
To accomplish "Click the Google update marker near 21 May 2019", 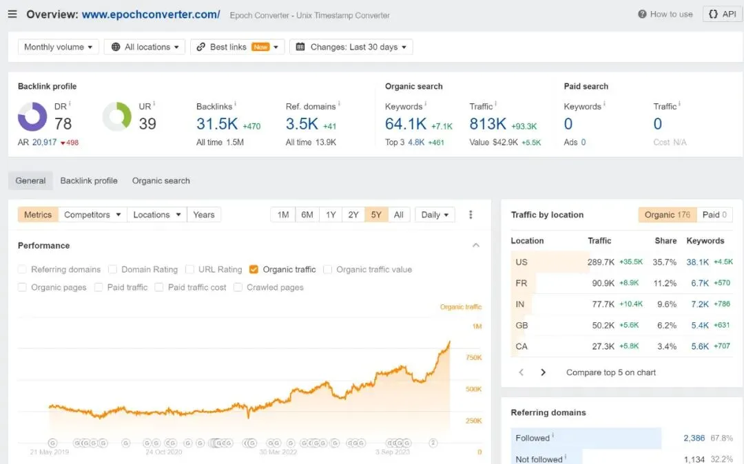I will coord(52,443).
